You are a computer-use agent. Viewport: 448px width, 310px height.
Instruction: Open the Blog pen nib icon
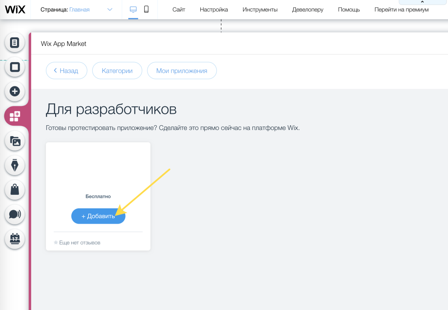pos(14,166)
